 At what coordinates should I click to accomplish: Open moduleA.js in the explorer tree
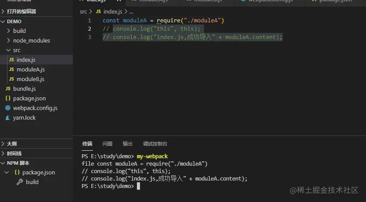31,69
